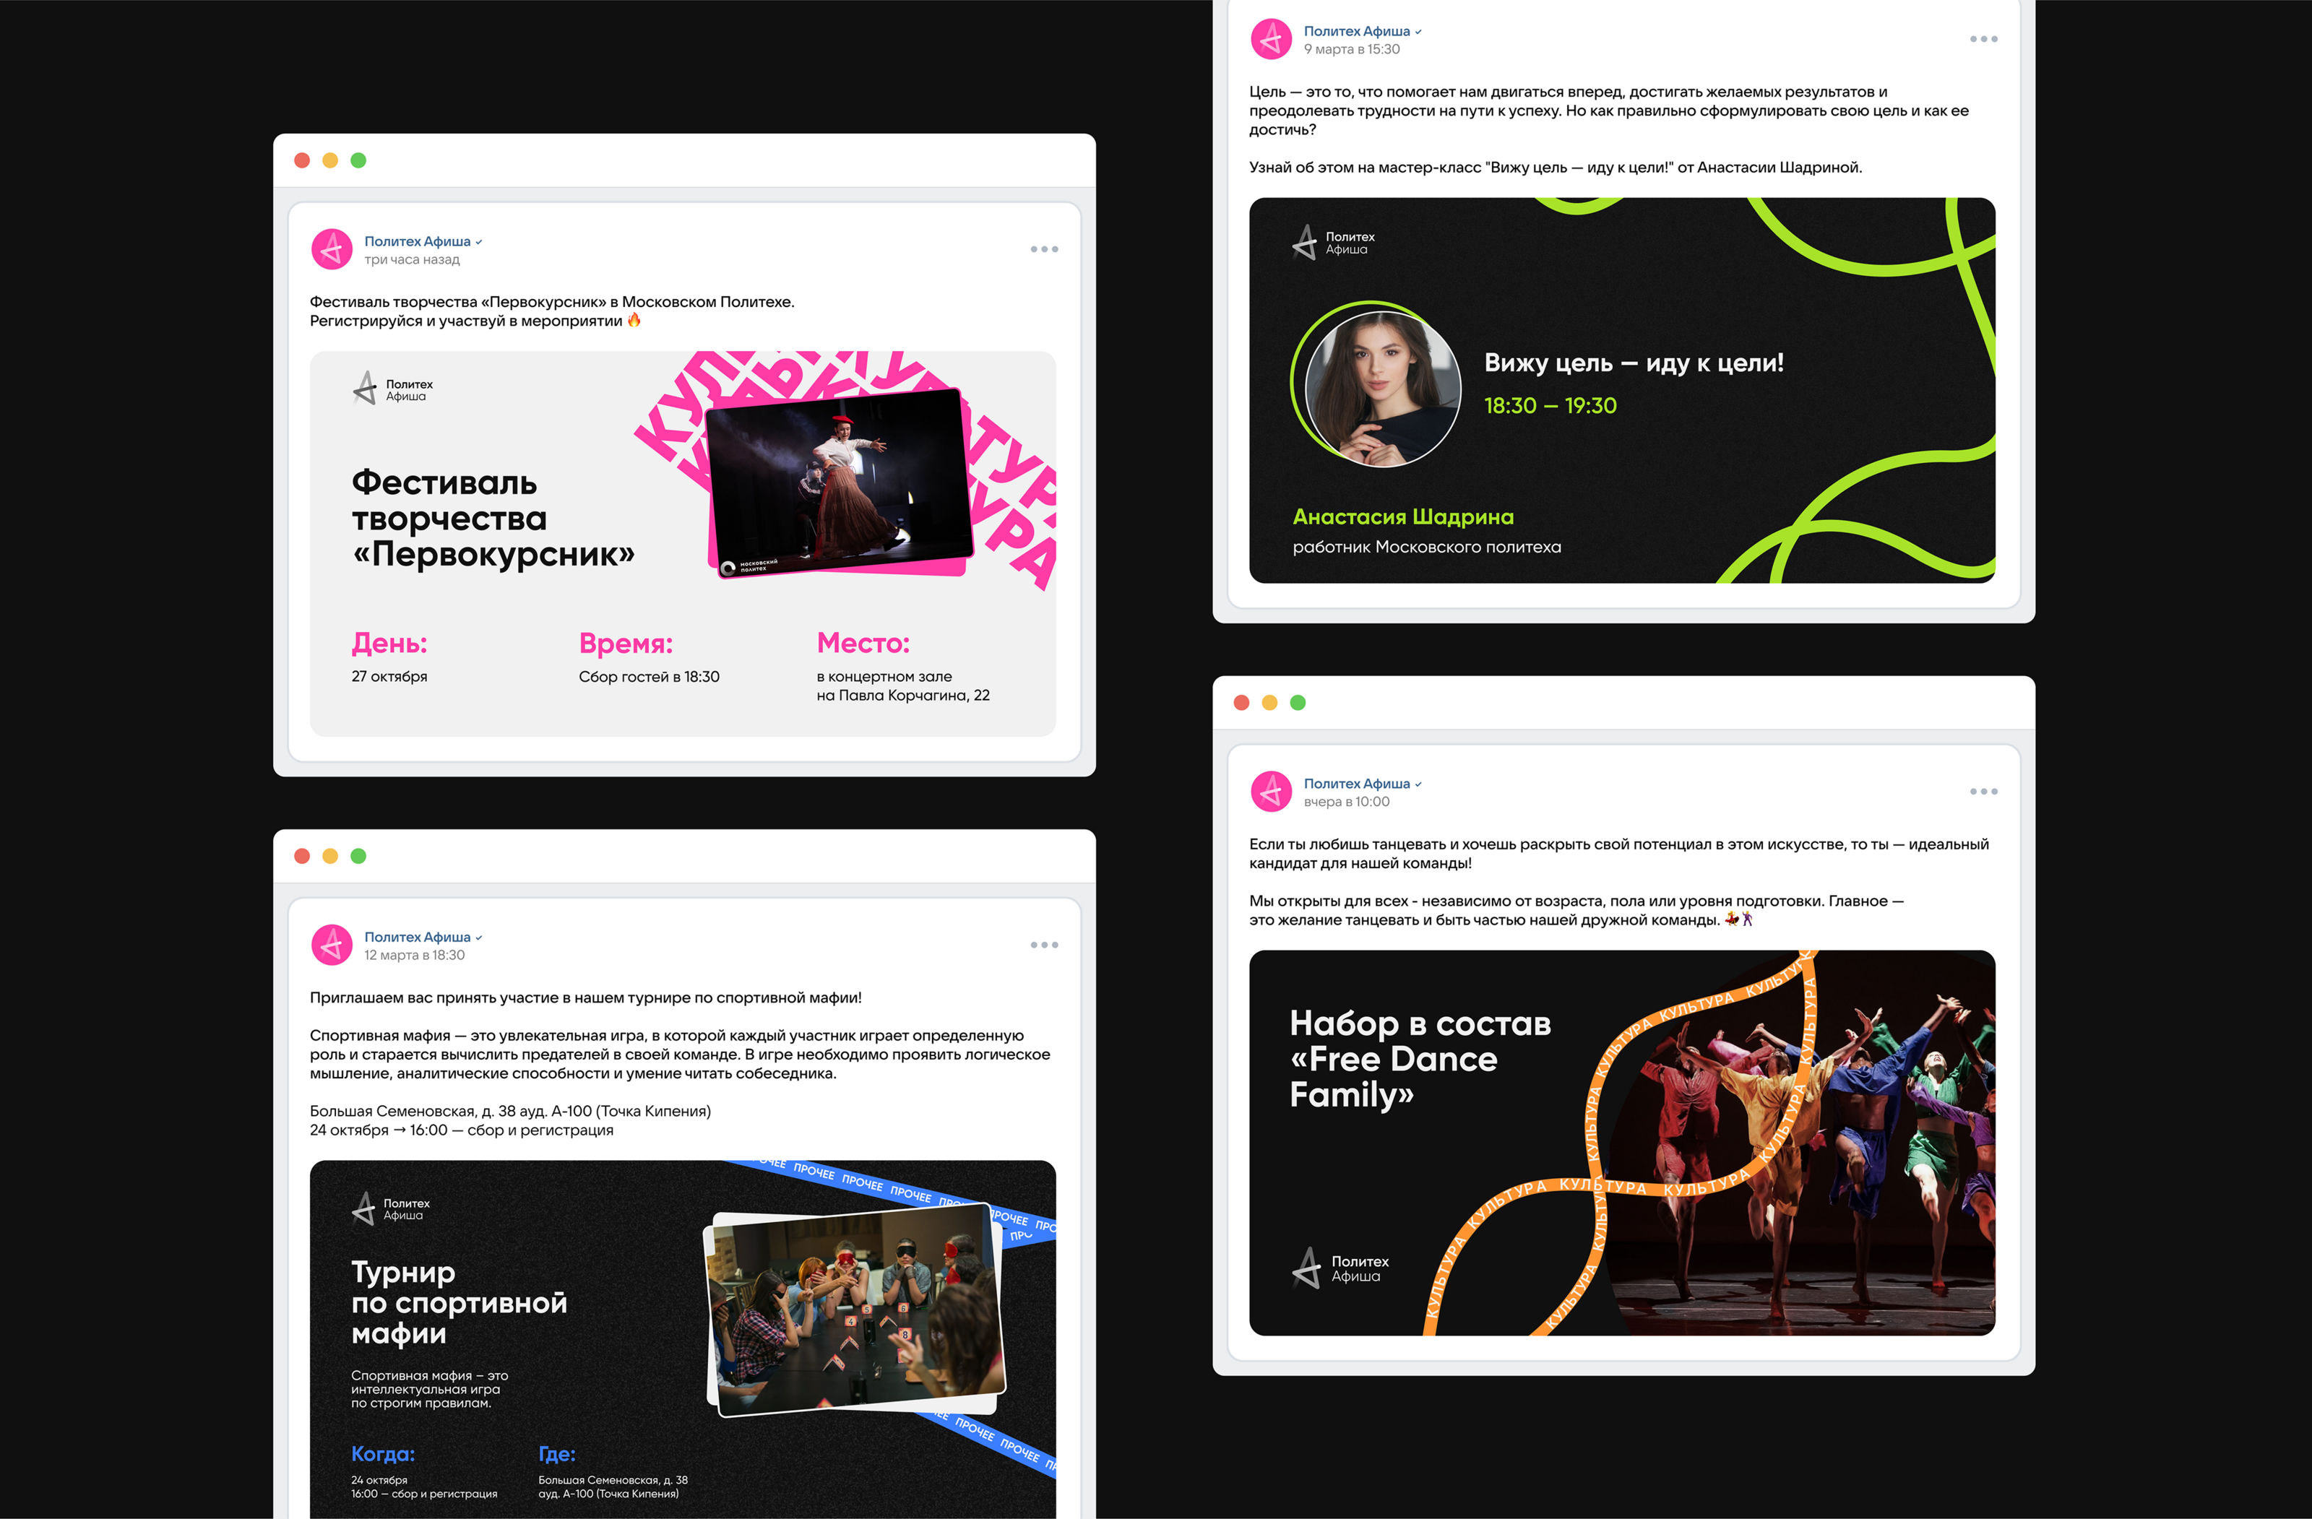The image size is (2312, 1519).
Task: Open three-dot menu on the mafia tournament post
Action: tap(1044, 945)
